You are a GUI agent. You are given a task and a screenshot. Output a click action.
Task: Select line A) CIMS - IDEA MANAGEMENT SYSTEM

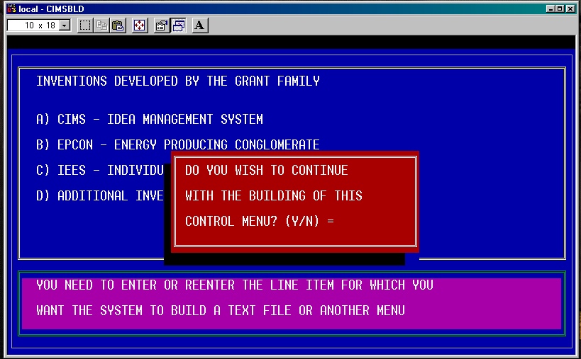[150, 119]
